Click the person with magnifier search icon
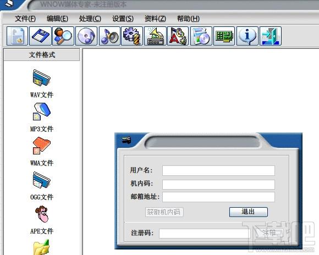 [63, 36]
